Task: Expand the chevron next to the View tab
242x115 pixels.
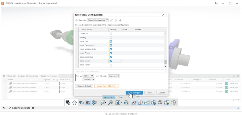Action: [x=138, y=97]
